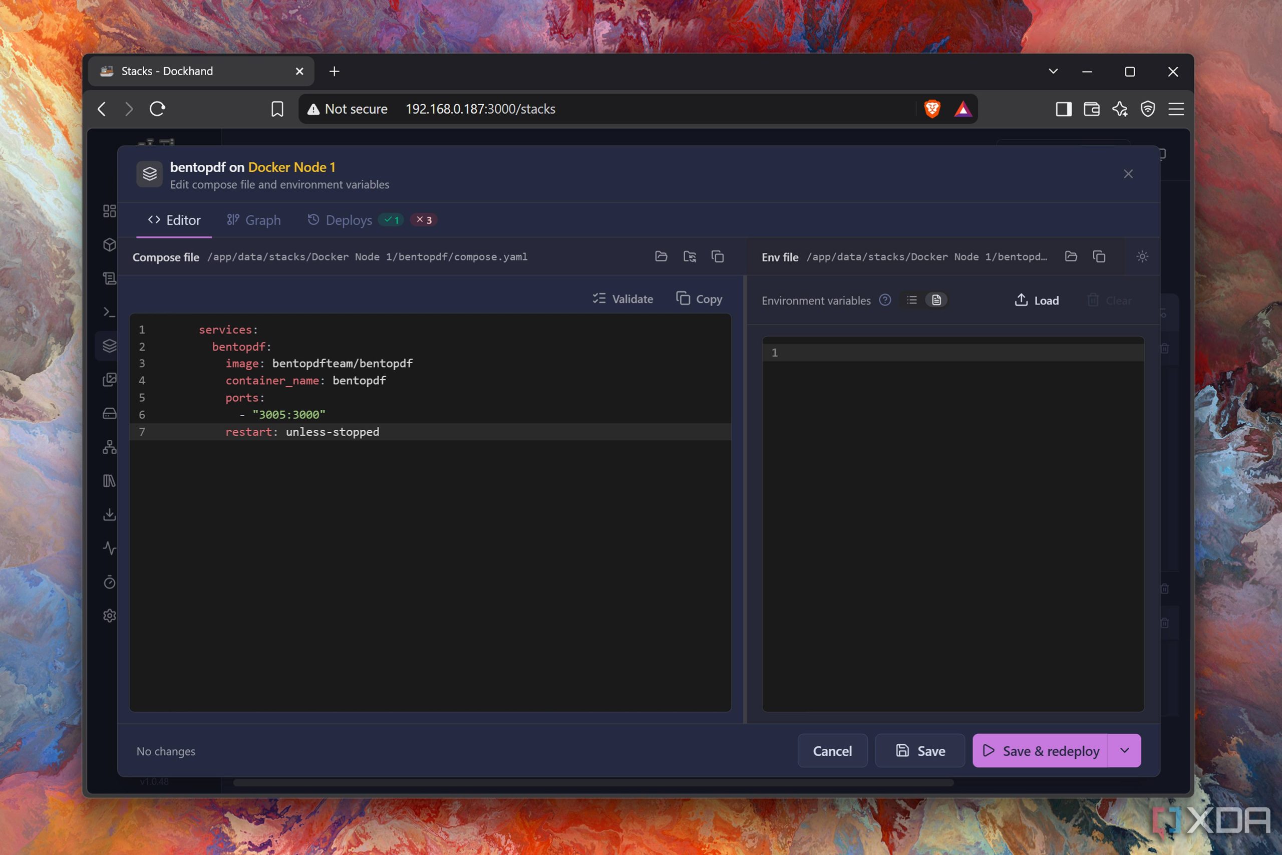Click the Cancel button
Screen dimensions: 1282x855
coord(832,751)
